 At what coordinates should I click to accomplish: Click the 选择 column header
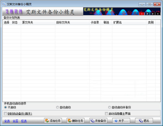click(7, 22)
